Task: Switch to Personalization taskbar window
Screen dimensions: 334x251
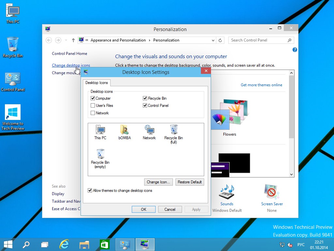Action: coord(145,244)
